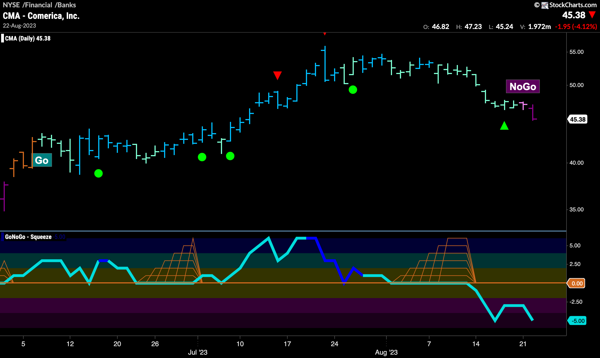Click the large red down-triangle marker near 17 July
The image size is (600, 358).
277,75
